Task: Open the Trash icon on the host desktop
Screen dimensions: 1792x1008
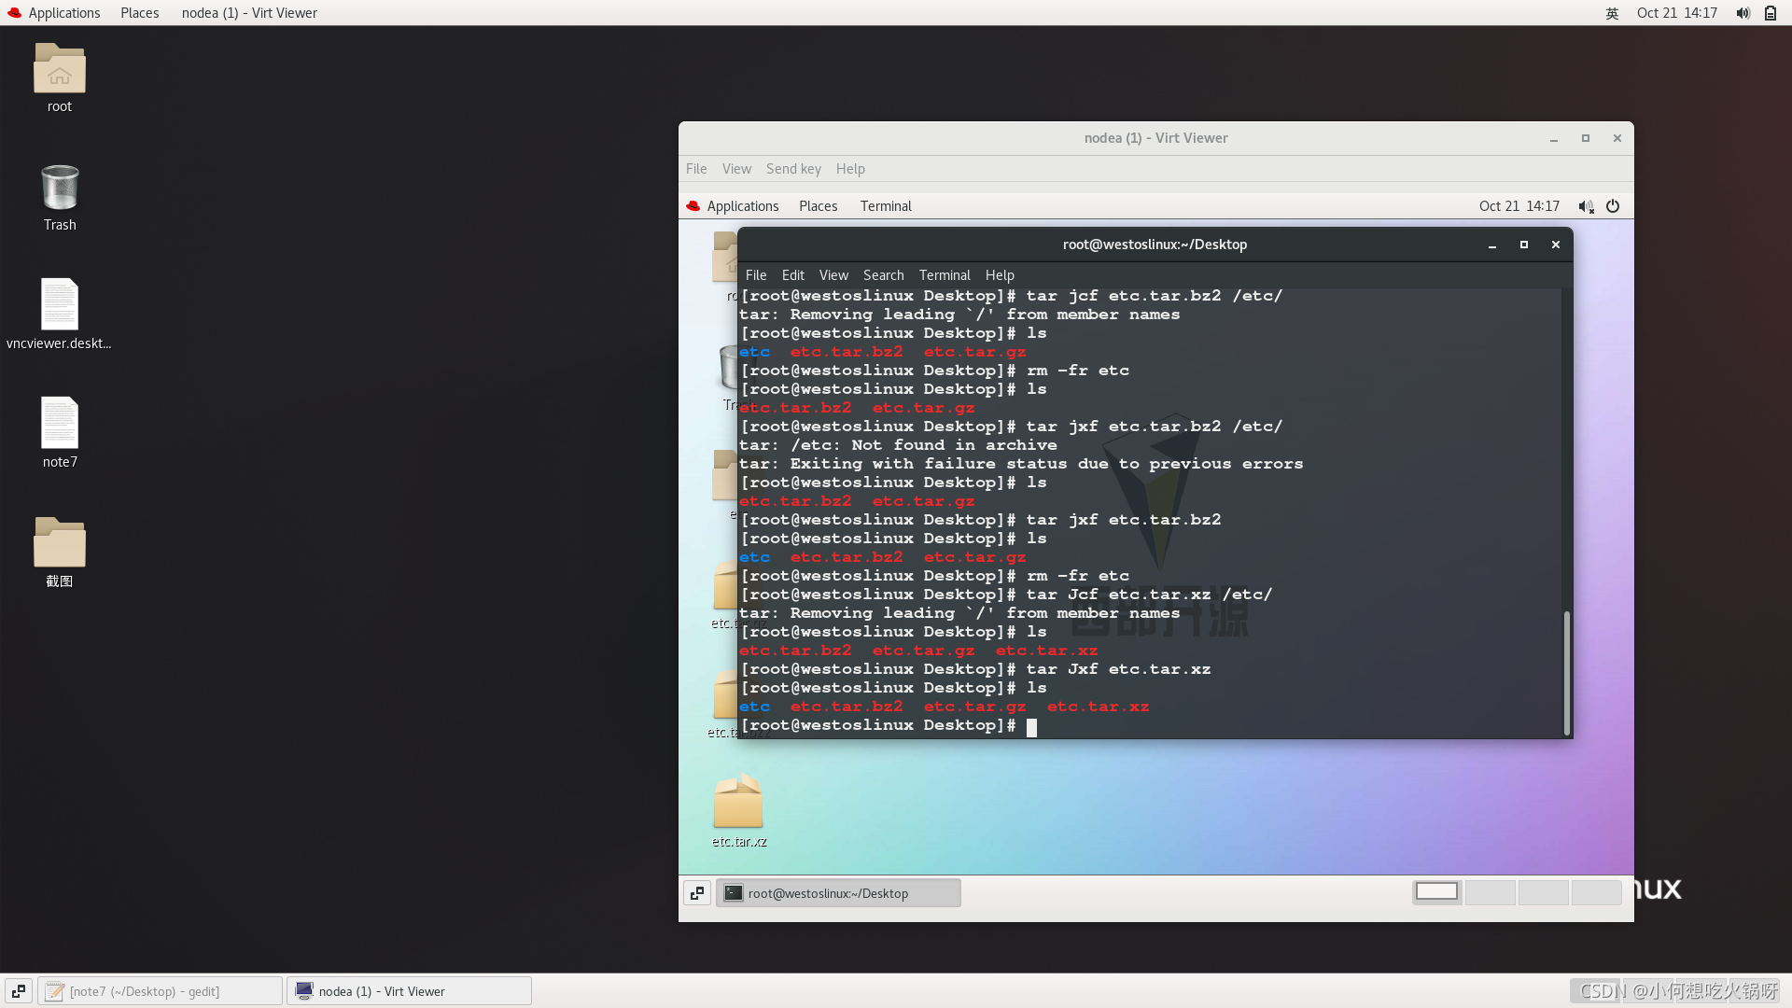Action: point(60,188)
